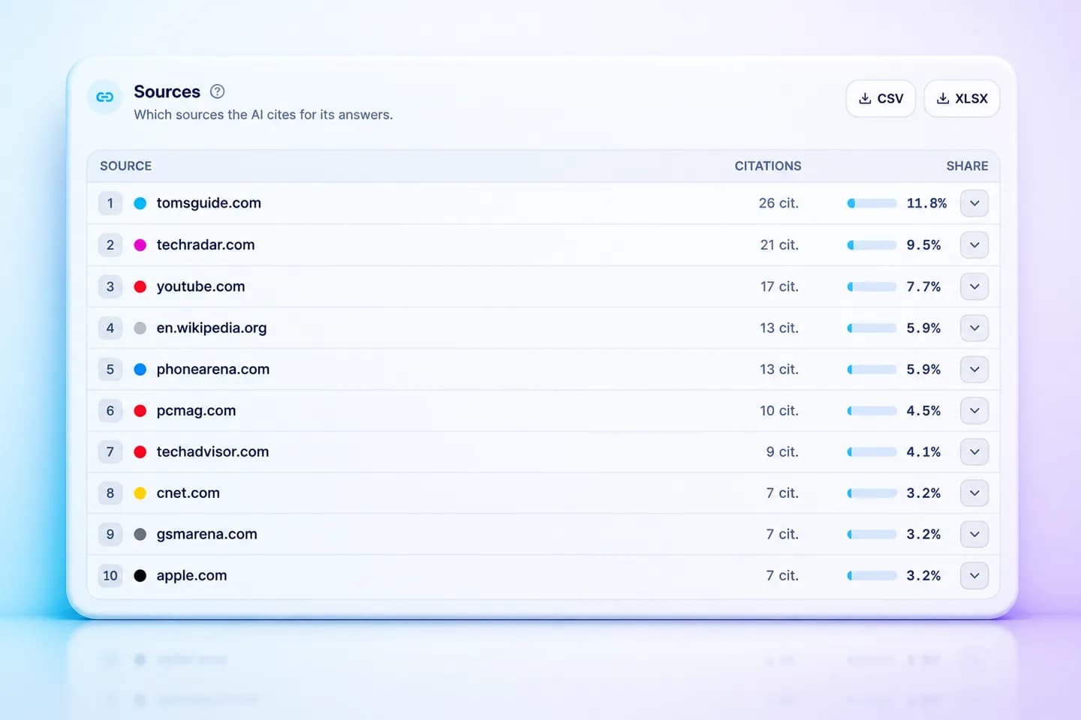This screenshot has height=720, width=1081.
Task: Expand the cnet.com row
Action: (974, 493)
